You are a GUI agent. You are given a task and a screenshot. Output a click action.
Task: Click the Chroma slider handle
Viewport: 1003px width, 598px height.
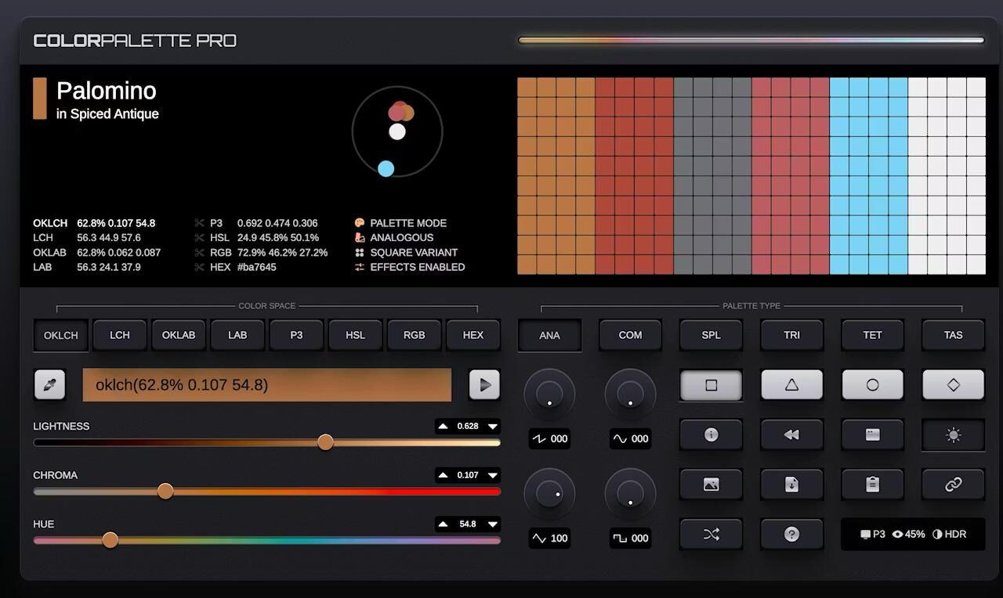coord(165,492)
